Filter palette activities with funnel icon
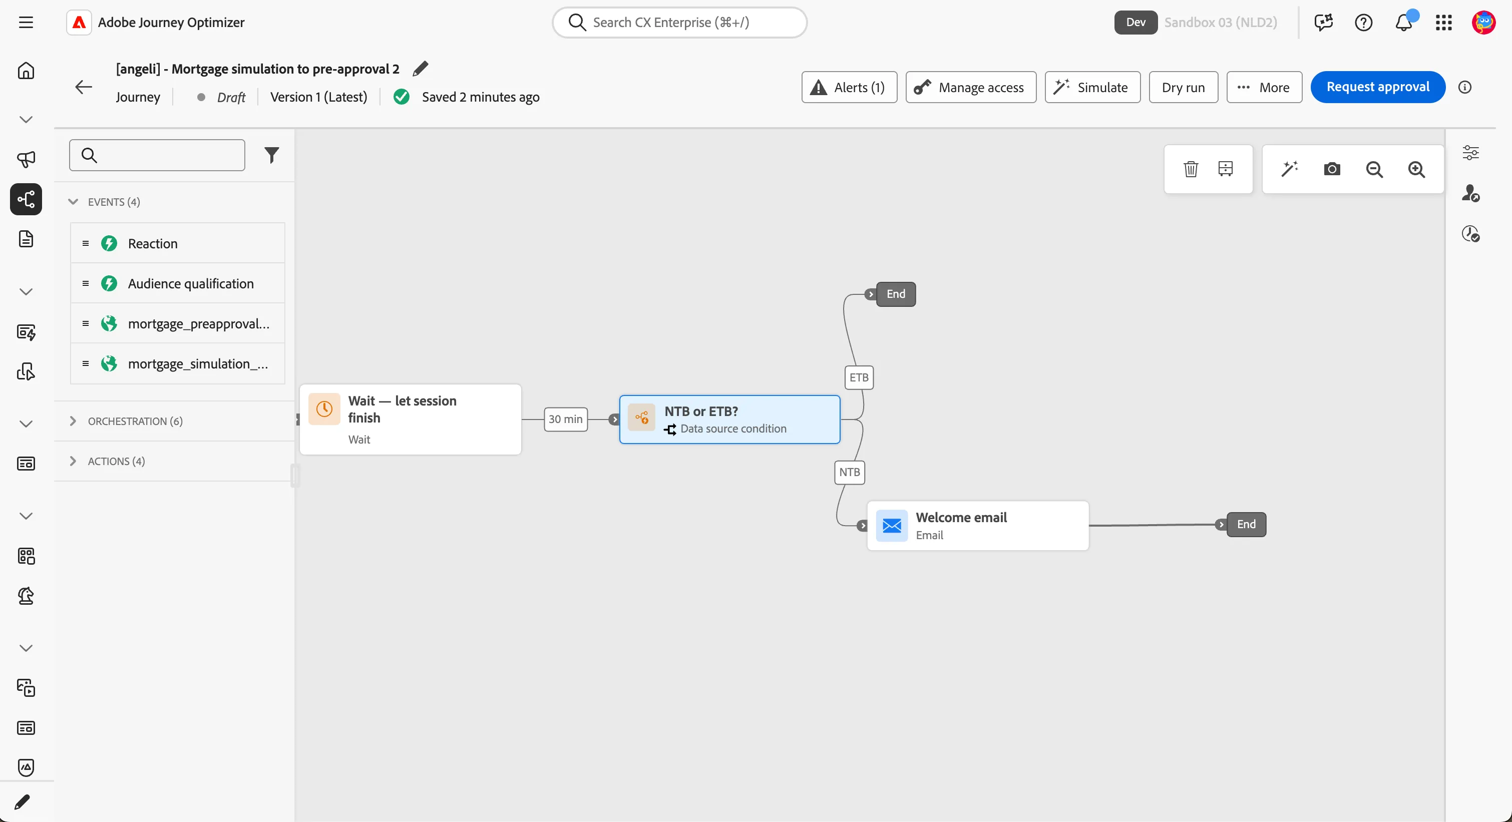The image size is (1512, 822). click(272, 155)
